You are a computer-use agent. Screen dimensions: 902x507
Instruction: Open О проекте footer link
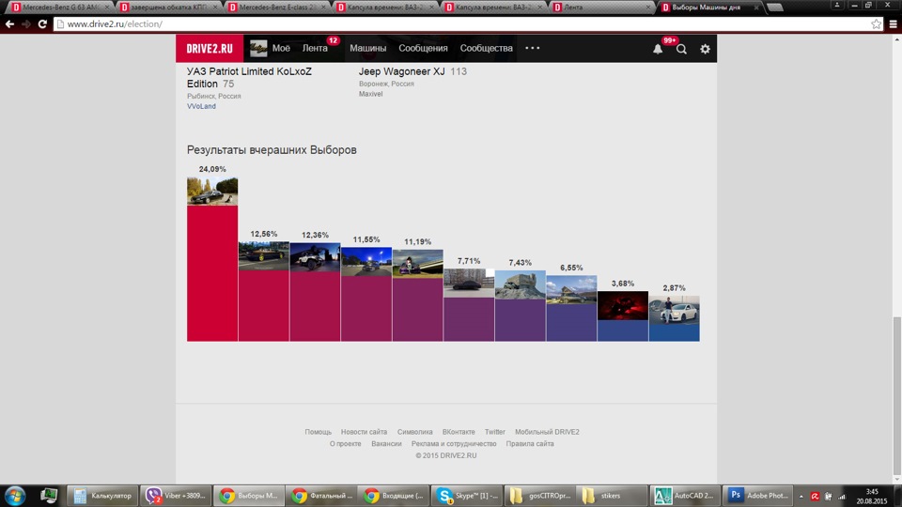point(345,444)
